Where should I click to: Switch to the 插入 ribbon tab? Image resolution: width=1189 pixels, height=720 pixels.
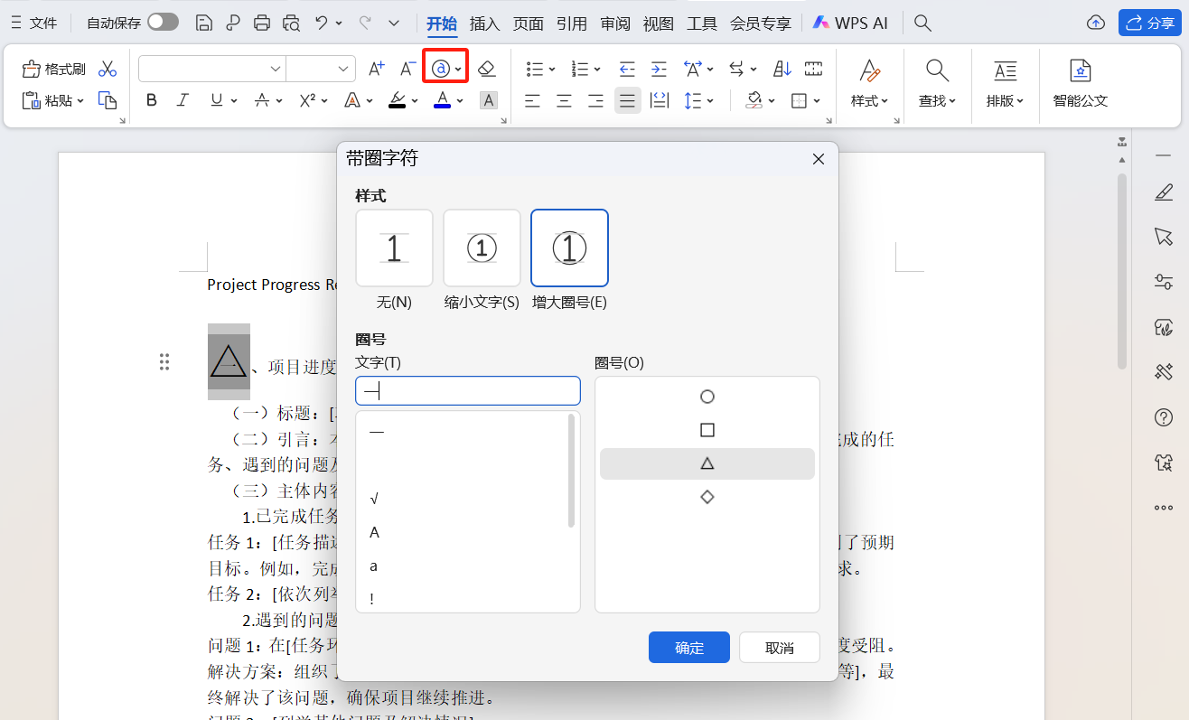[x=484, y=23]
